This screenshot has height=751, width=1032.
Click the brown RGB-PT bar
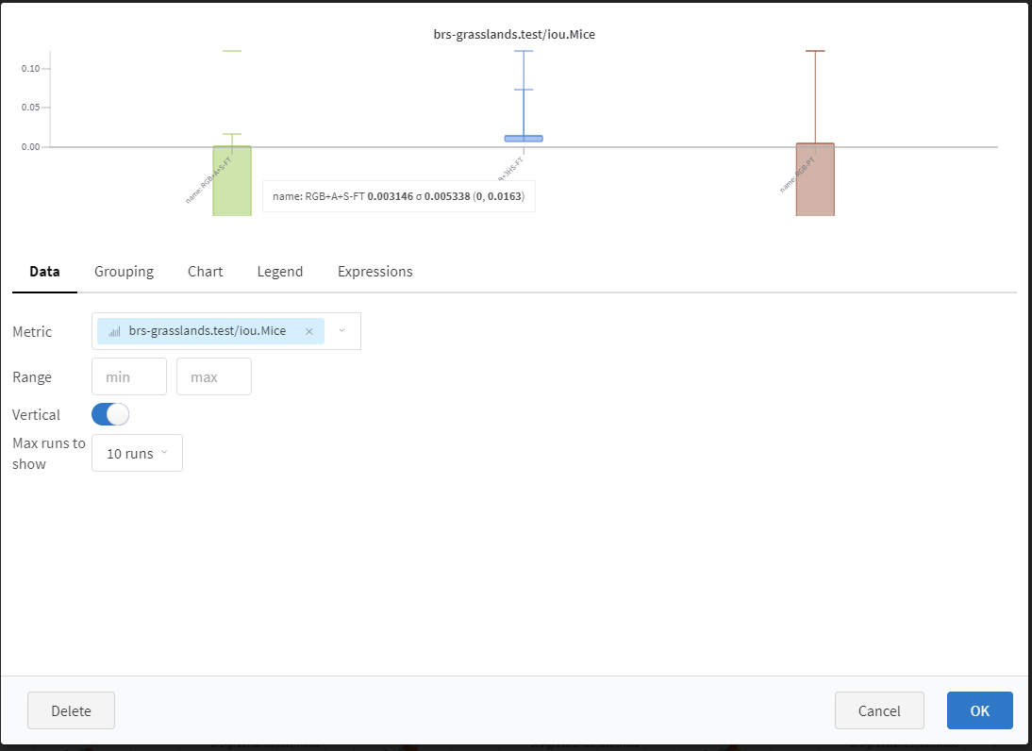coord(815,179)
